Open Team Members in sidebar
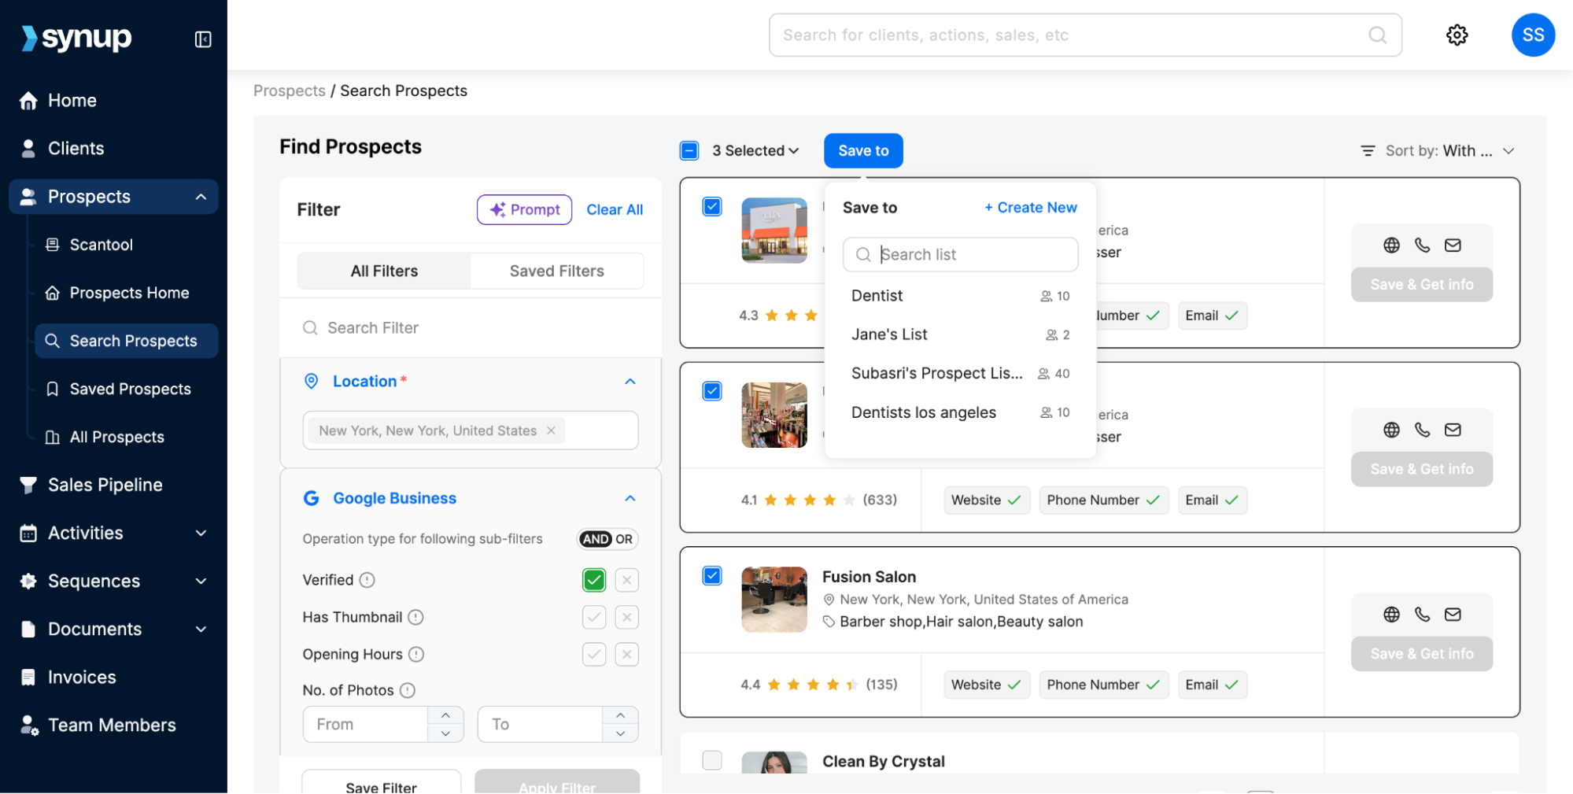The height and width of the screenshot is (794, 1573). click(x=113, y=726)
